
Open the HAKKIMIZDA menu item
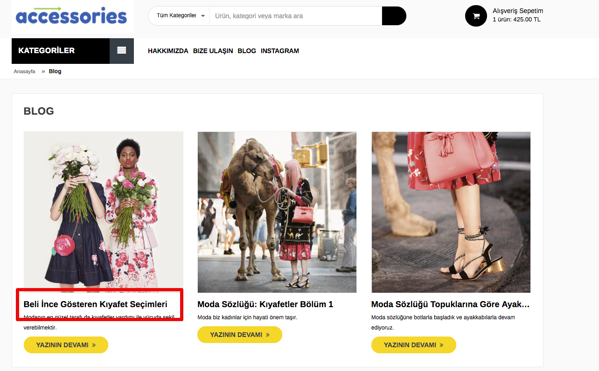click(168, 51)
